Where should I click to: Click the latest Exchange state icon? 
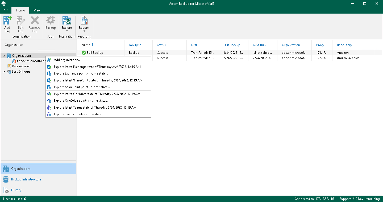point(49,67)
